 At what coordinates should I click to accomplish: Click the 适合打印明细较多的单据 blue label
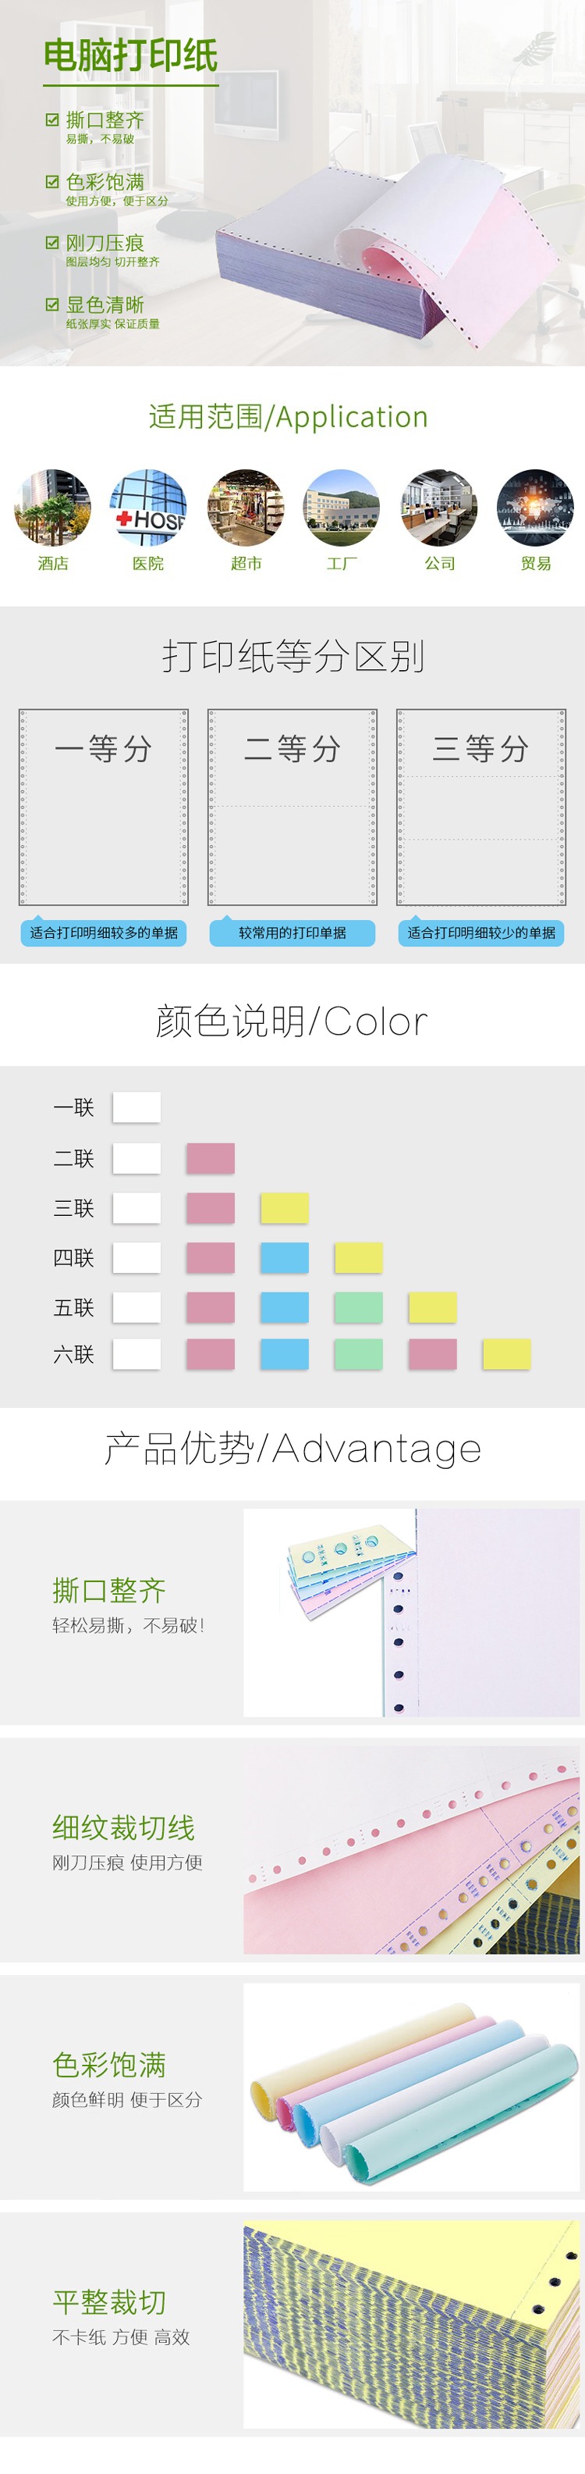[x=104, y=932]
